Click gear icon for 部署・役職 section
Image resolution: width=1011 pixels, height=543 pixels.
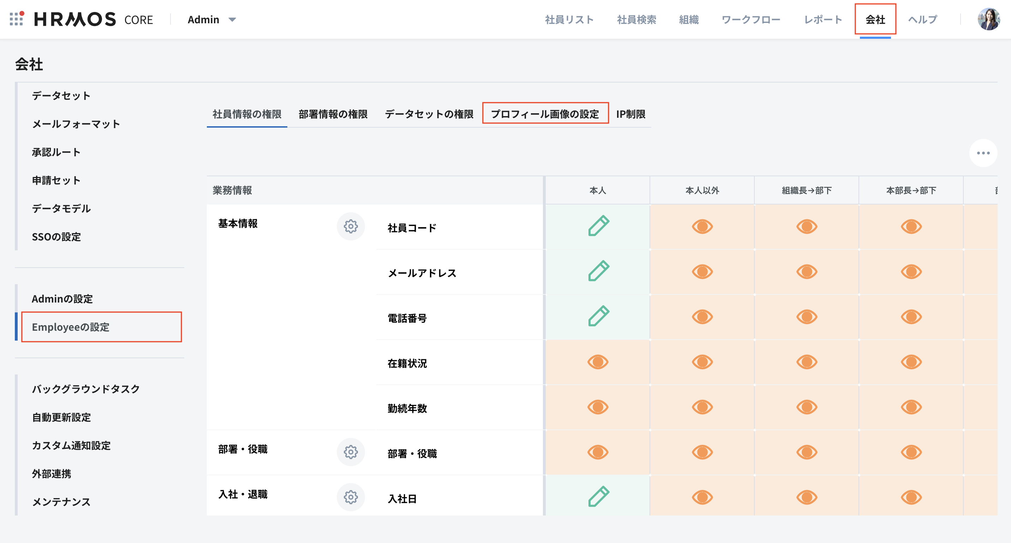click(x=351, y=452)
